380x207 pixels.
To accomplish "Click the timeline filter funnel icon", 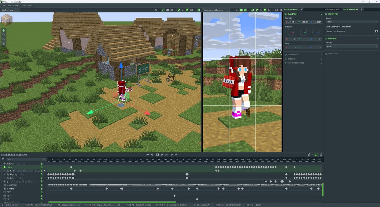I will pyautogui.click(x=3, y=159).
